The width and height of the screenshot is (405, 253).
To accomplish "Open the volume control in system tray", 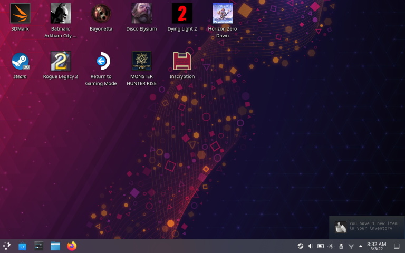I will click(311, 246).
